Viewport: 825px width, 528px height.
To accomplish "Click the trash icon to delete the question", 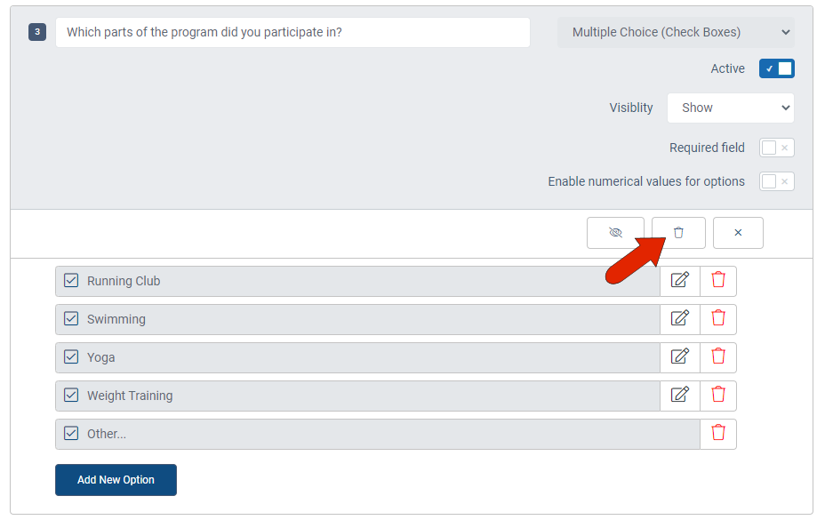I will pos(678,233).
